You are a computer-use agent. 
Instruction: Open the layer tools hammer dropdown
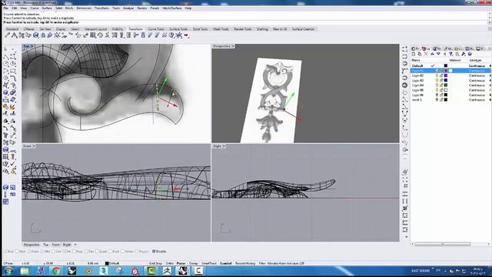pos(464,55)
